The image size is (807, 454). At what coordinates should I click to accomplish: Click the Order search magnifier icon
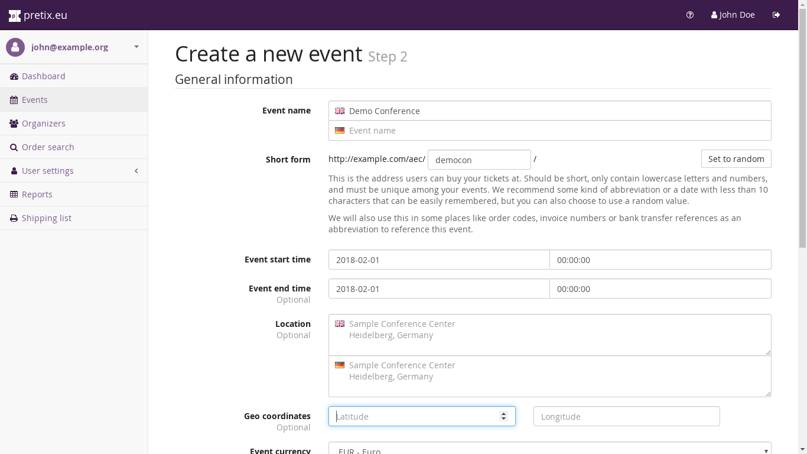click(14, 147)
